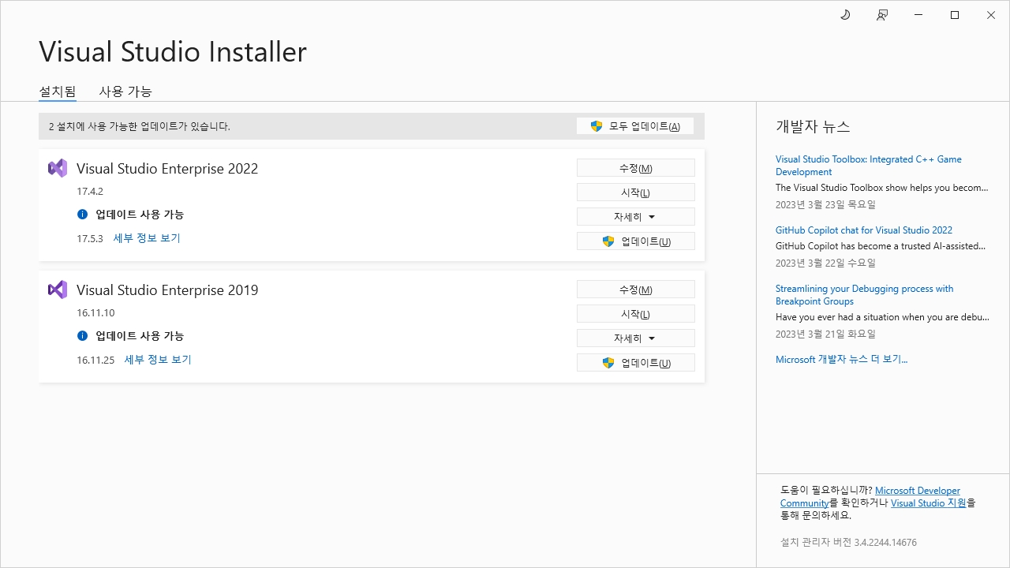
Task: Click the Visual Studio Enterprise 2022 title
Action: pos(167,169)
